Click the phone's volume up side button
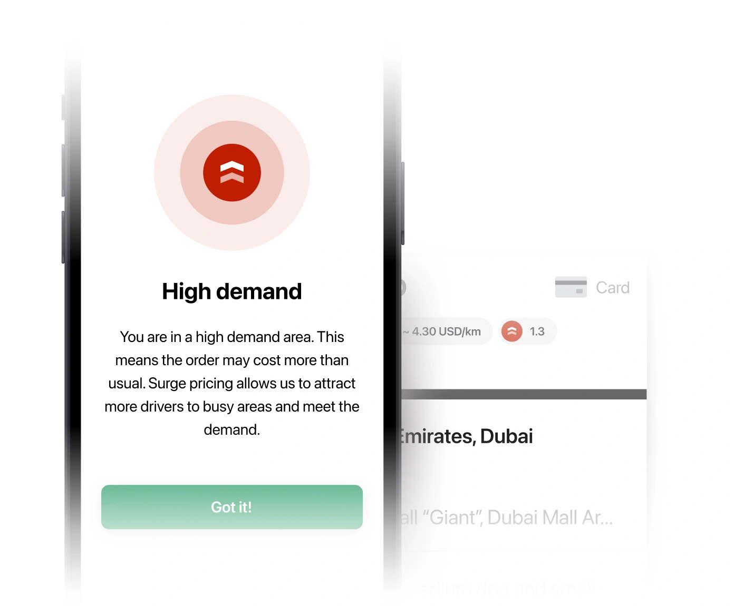 tap(63, 170)
